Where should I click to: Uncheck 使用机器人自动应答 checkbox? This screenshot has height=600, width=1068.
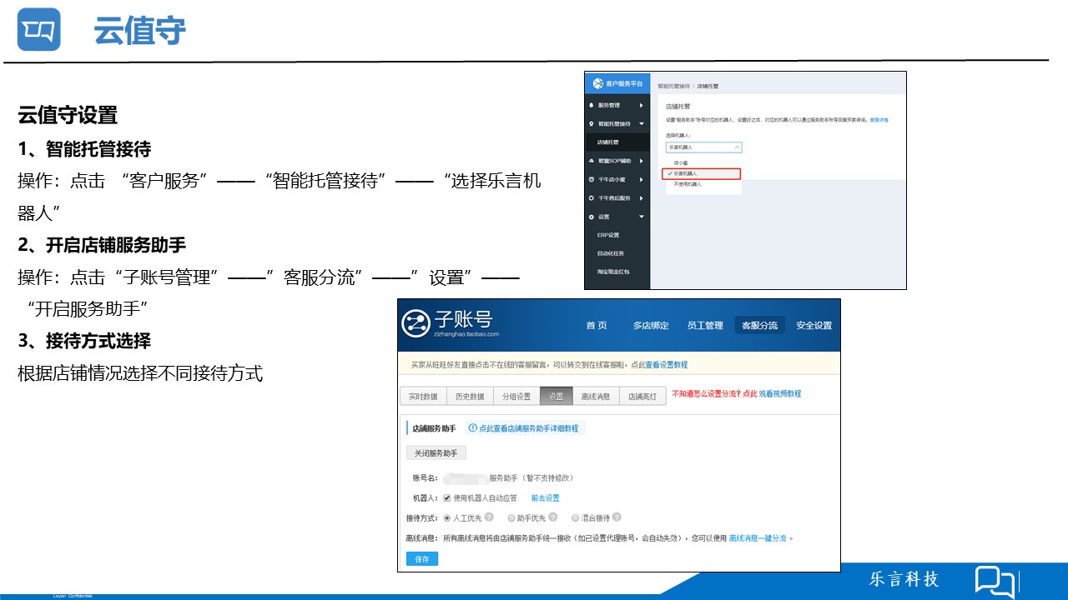[x=446, y=497]
